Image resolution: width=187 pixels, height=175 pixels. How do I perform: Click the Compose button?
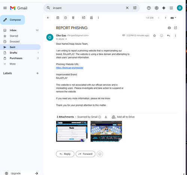coord(12,20)
